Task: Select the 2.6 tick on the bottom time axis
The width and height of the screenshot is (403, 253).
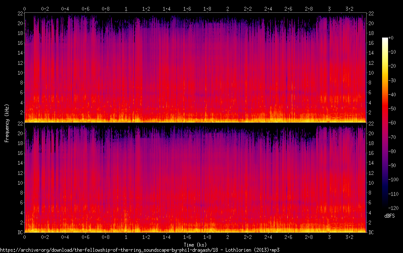Action: click(288, 238)
